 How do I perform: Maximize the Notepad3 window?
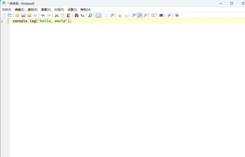232,3
